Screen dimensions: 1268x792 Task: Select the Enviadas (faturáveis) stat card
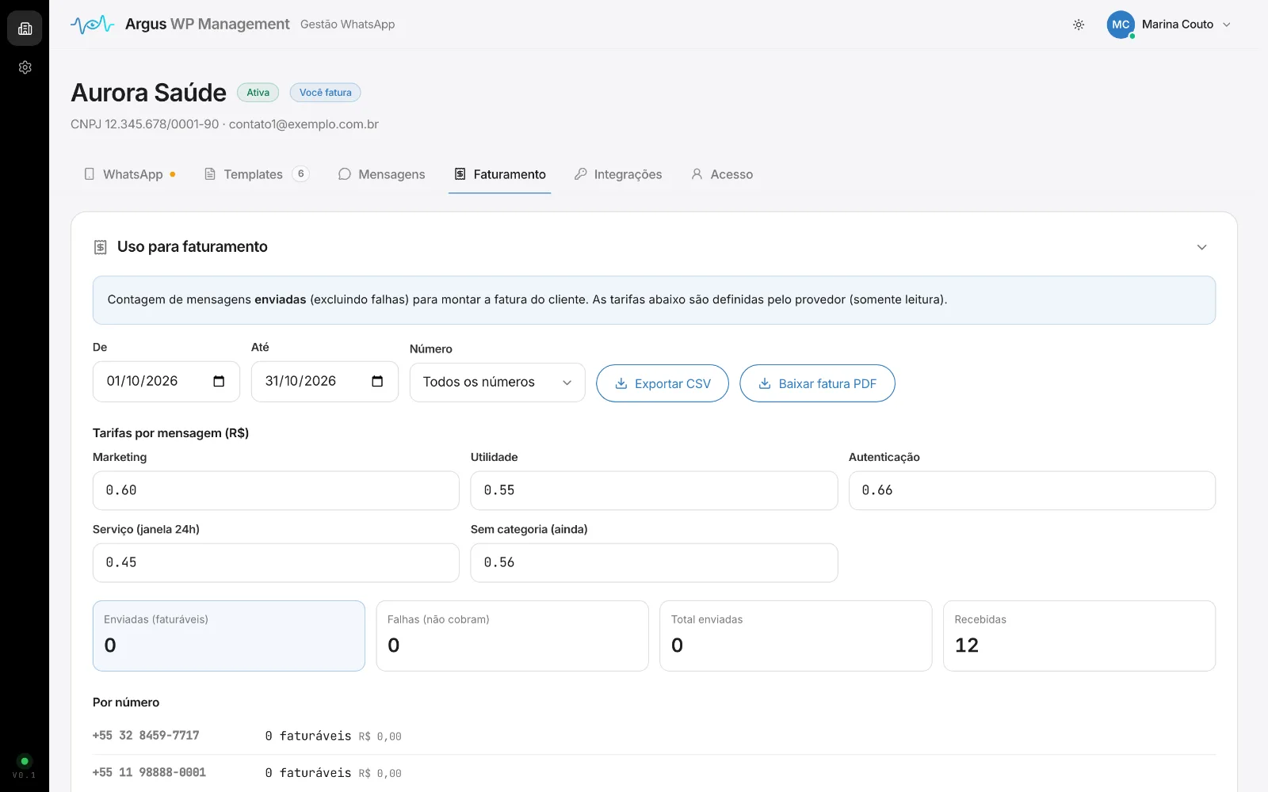pyautogui.click(x=229, y=636)
